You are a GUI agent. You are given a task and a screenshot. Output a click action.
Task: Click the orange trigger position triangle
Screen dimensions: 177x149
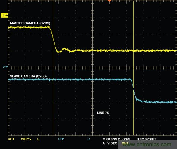point(109,1)
